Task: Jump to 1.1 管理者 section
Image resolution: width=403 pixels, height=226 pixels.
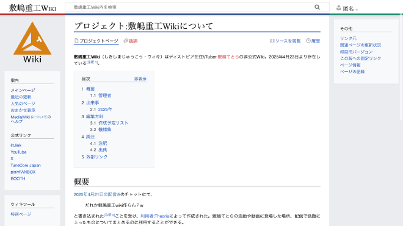Action: pos(104,96)
